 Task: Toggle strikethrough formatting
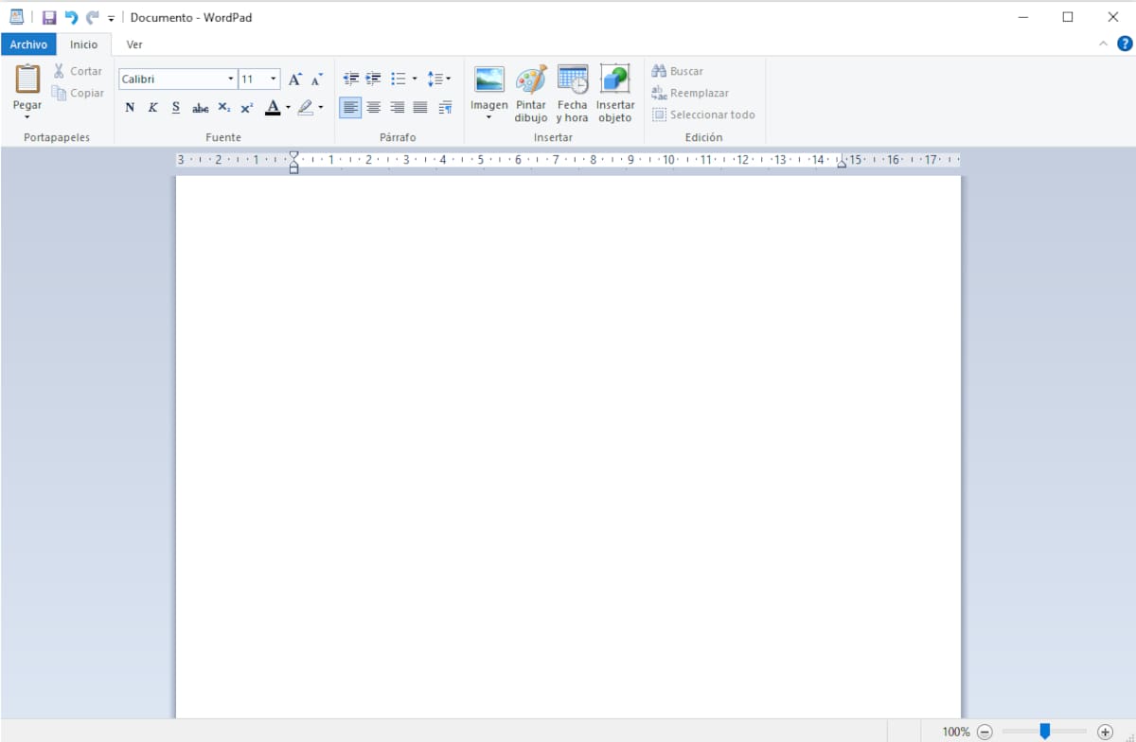(200, 108)
